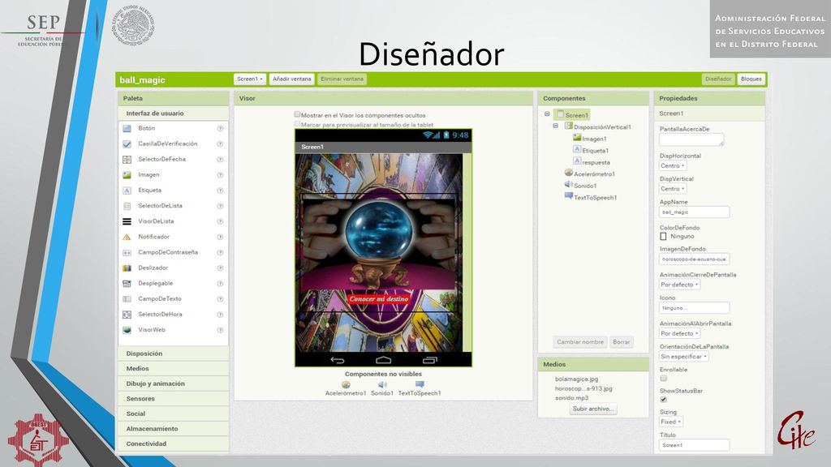Click the Añadir ventana button
The height and width of the screenshot is (467, 831).
[x=291, y=79]
